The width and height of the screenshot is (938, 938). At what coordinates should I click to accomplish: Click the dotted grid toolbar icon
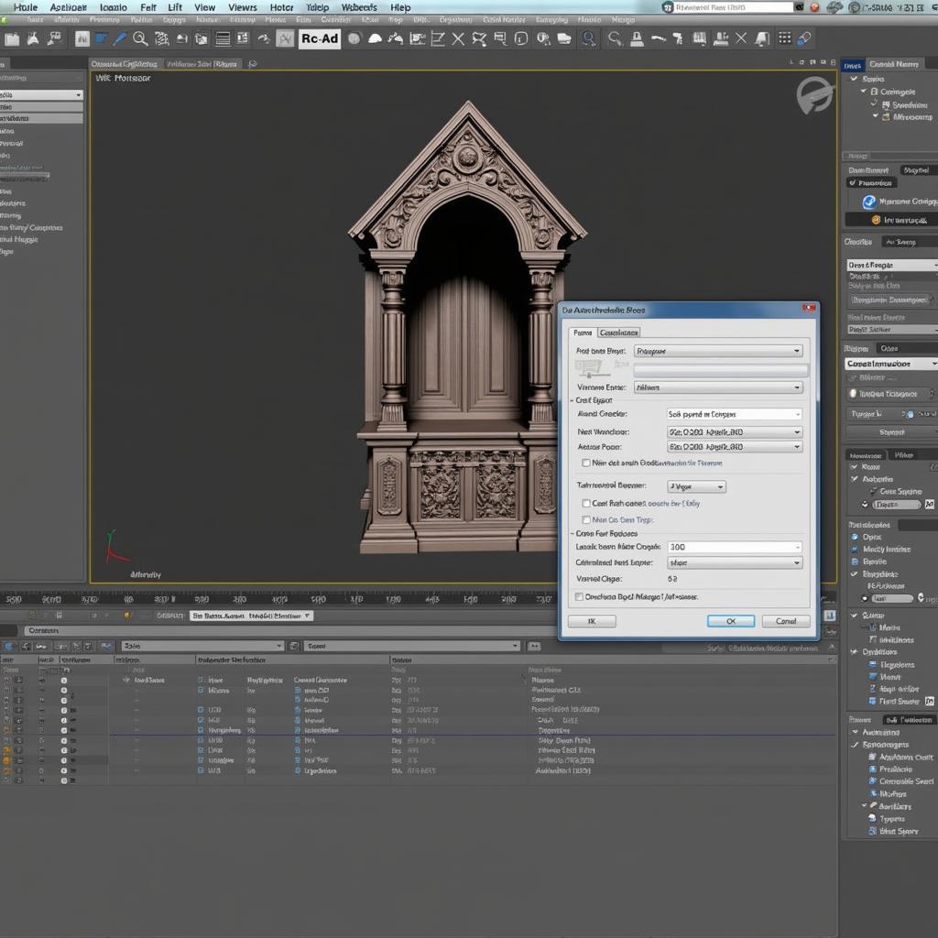pyautogui.click(x=785, y=38)
